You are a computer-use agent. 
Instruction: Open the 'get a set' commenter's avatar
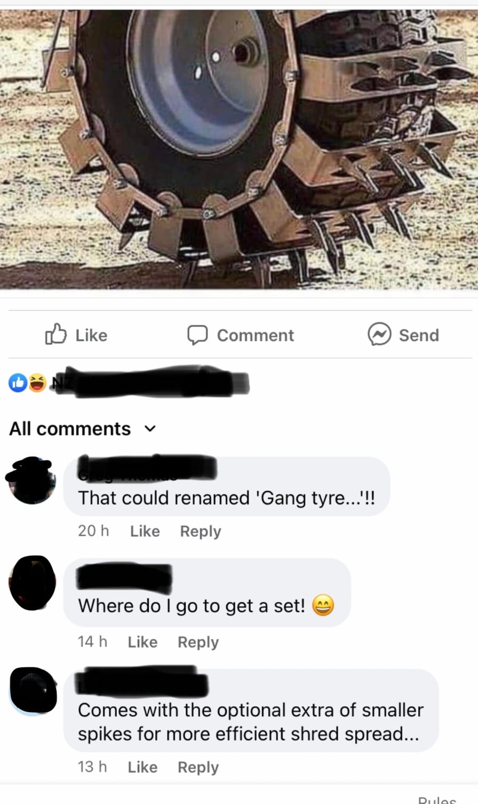(x=32, y=583)
